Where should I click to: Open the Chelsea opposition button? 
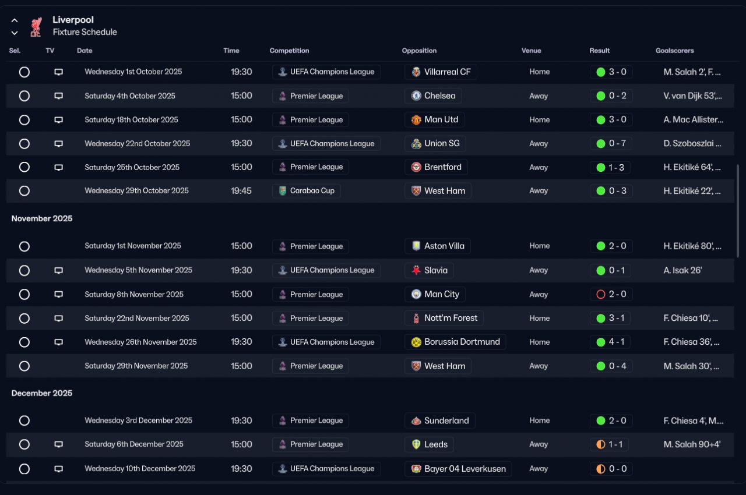[434, 96]
